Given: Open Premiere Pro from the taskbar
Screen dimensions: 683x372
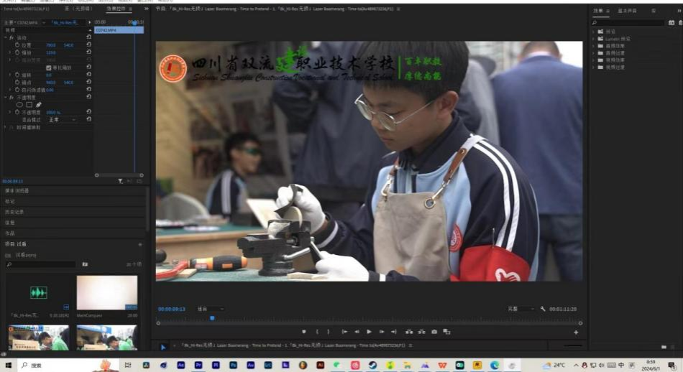Looking at the screenshot, I should 198,365.
